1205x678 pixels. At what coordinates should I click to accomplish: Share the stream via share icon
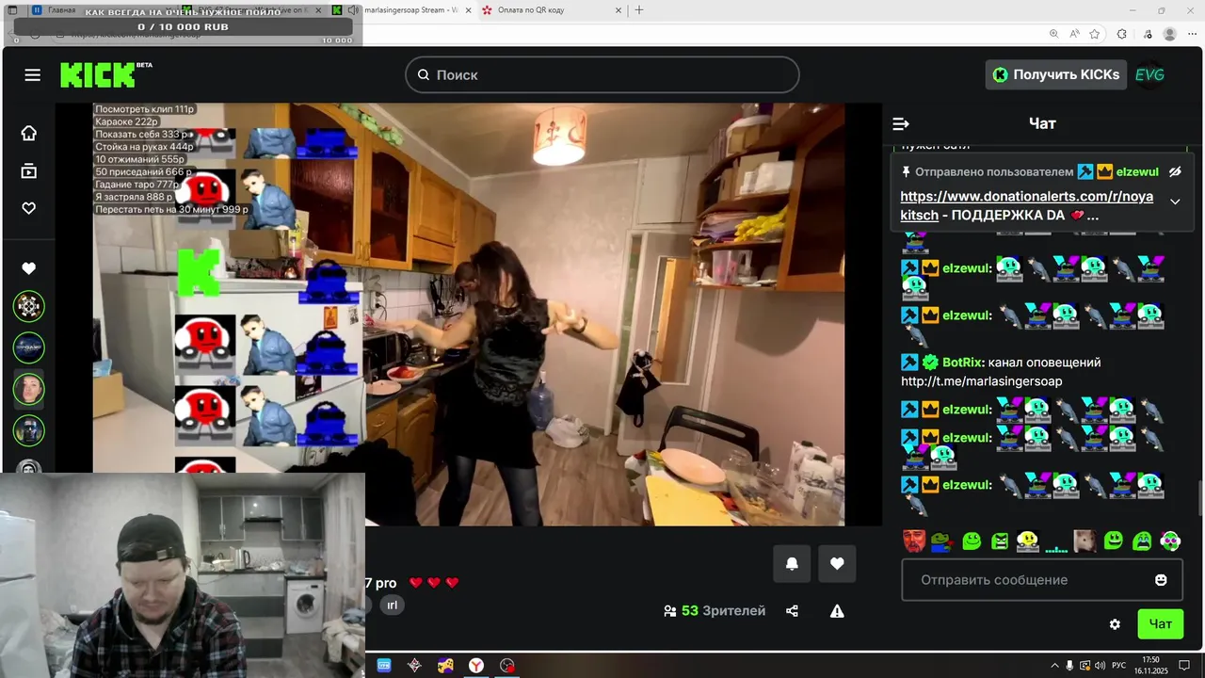pos(792,611)
